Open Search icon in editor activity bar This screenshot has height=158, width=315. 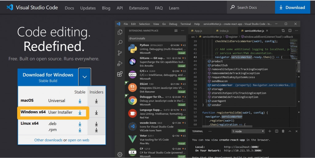(120, 43)
